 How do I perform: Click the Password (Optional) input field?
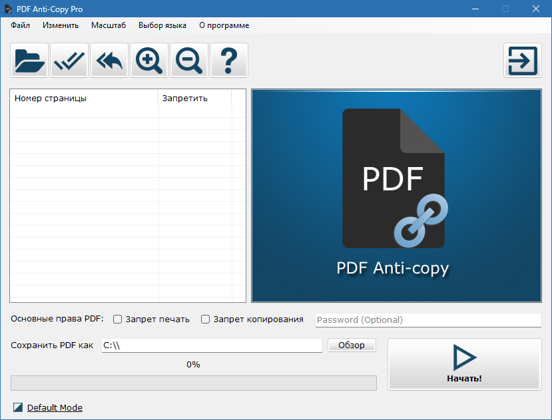(427, 320)
